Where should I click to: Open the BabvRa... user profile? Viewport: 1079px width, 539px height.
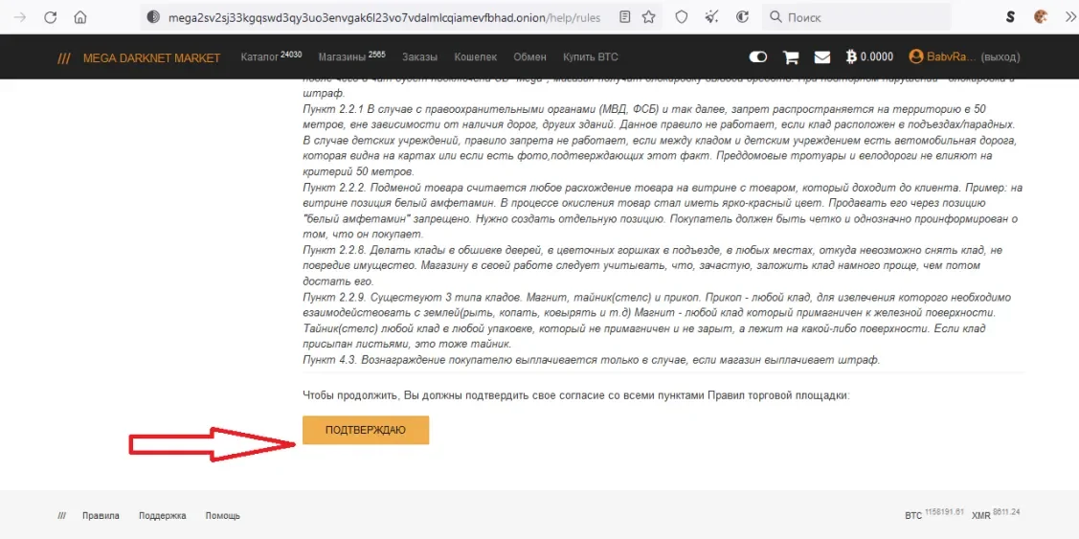(x=943, y=57)
